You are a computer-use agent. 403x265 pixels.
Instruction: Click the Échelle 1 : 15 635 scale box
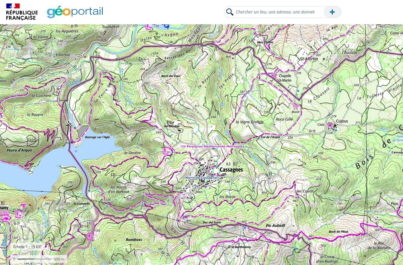(x=28, y=247)
